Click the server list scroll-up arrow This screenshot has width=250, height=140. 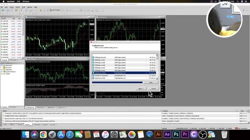click(x=157, y=55)
